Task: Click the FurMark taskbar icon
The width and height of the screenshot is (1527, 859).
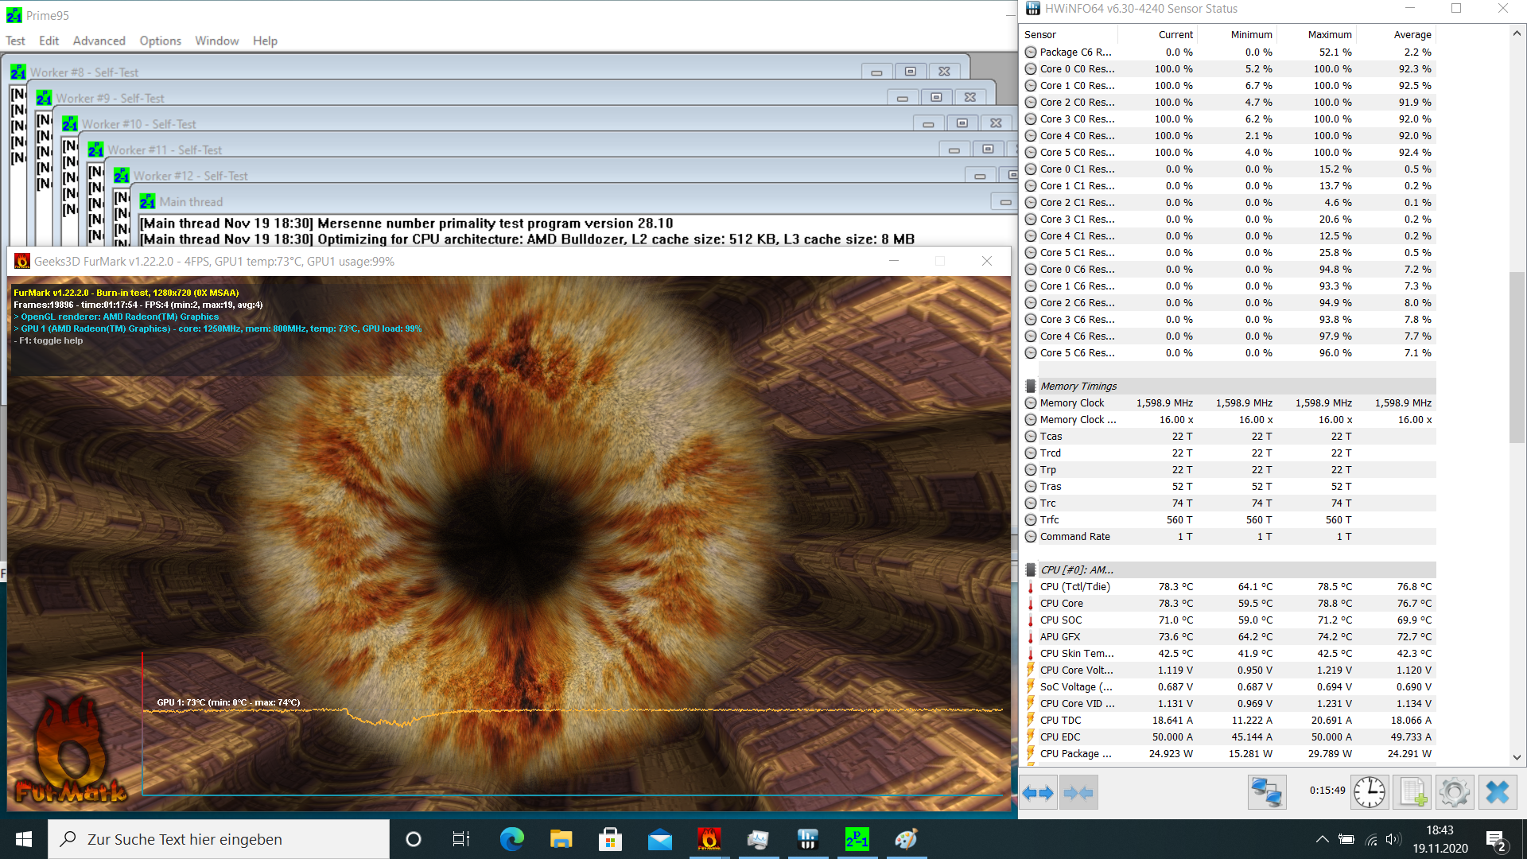Action: coord(709,839)
